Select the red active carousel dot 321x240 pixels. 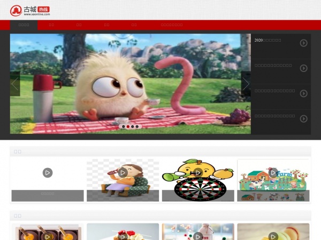[128, 126]
